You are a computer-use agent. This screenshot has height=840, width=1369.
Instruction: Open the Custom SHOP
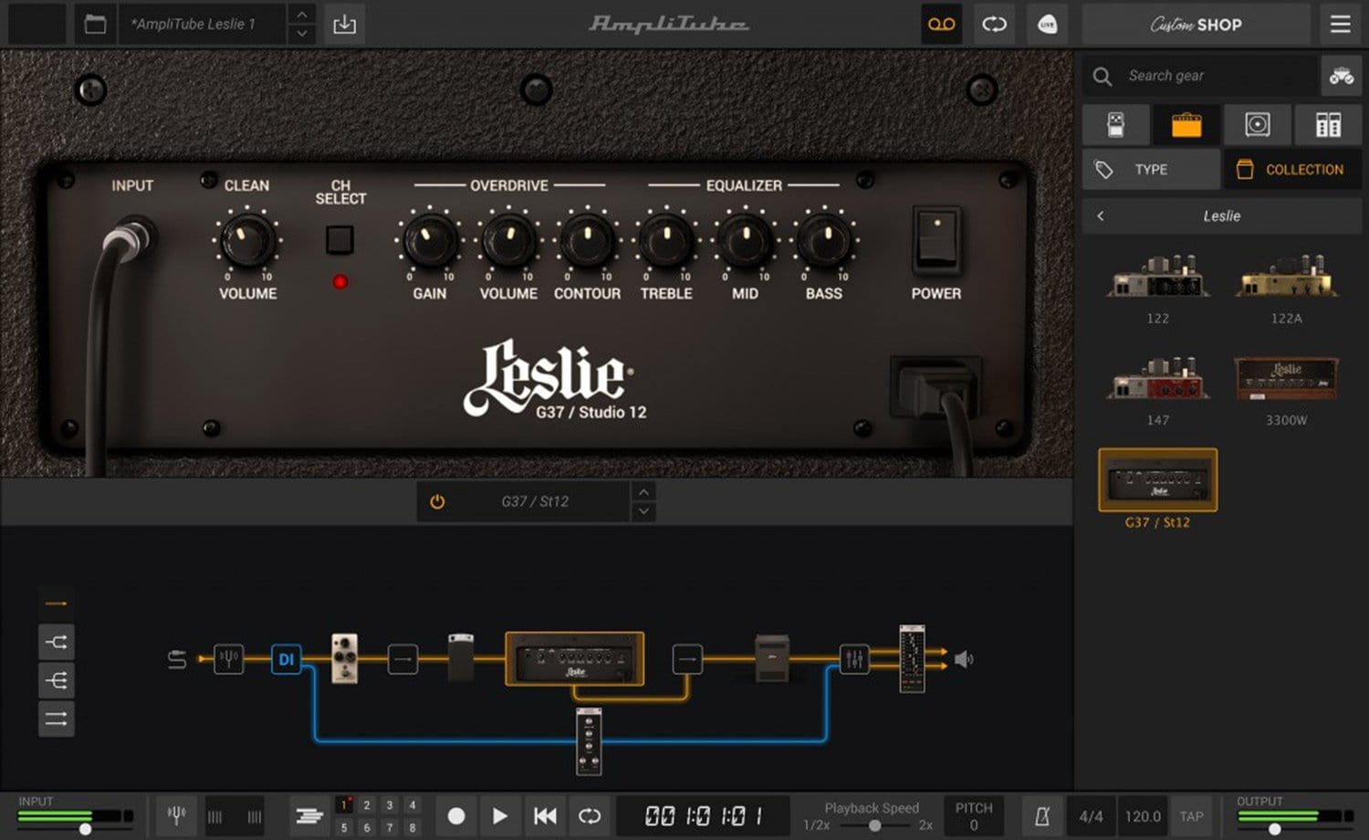(1196, 25)
